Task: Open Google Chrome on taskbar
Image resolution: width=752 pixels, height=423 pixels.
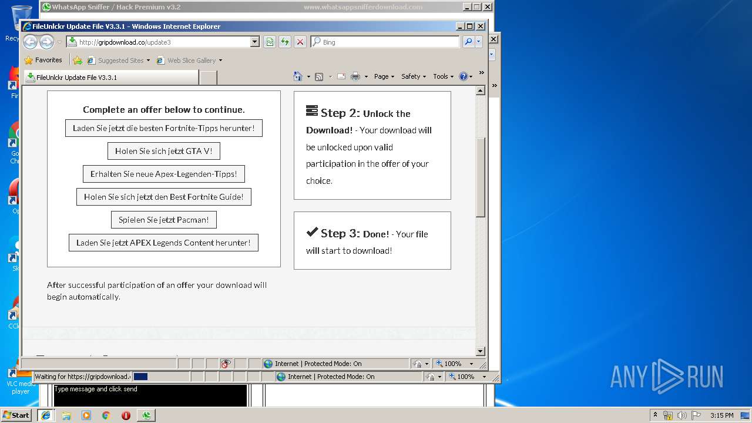Action: [x=106, y=415]
